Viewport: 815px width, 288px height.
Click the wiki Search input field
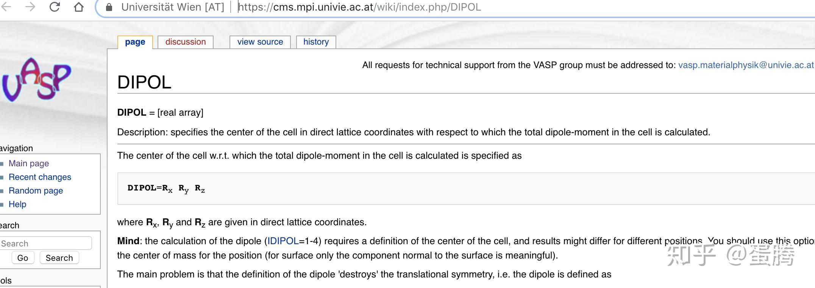point(45,243)
